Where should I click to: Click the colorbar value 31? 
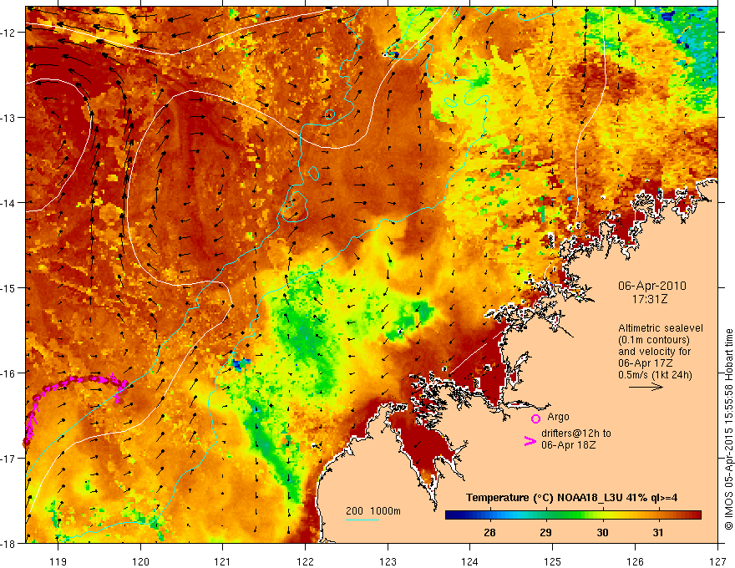pos(659,532)
